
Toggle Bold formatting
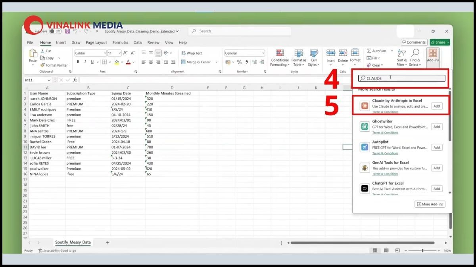pyautogui.click(x=78, y=62)
